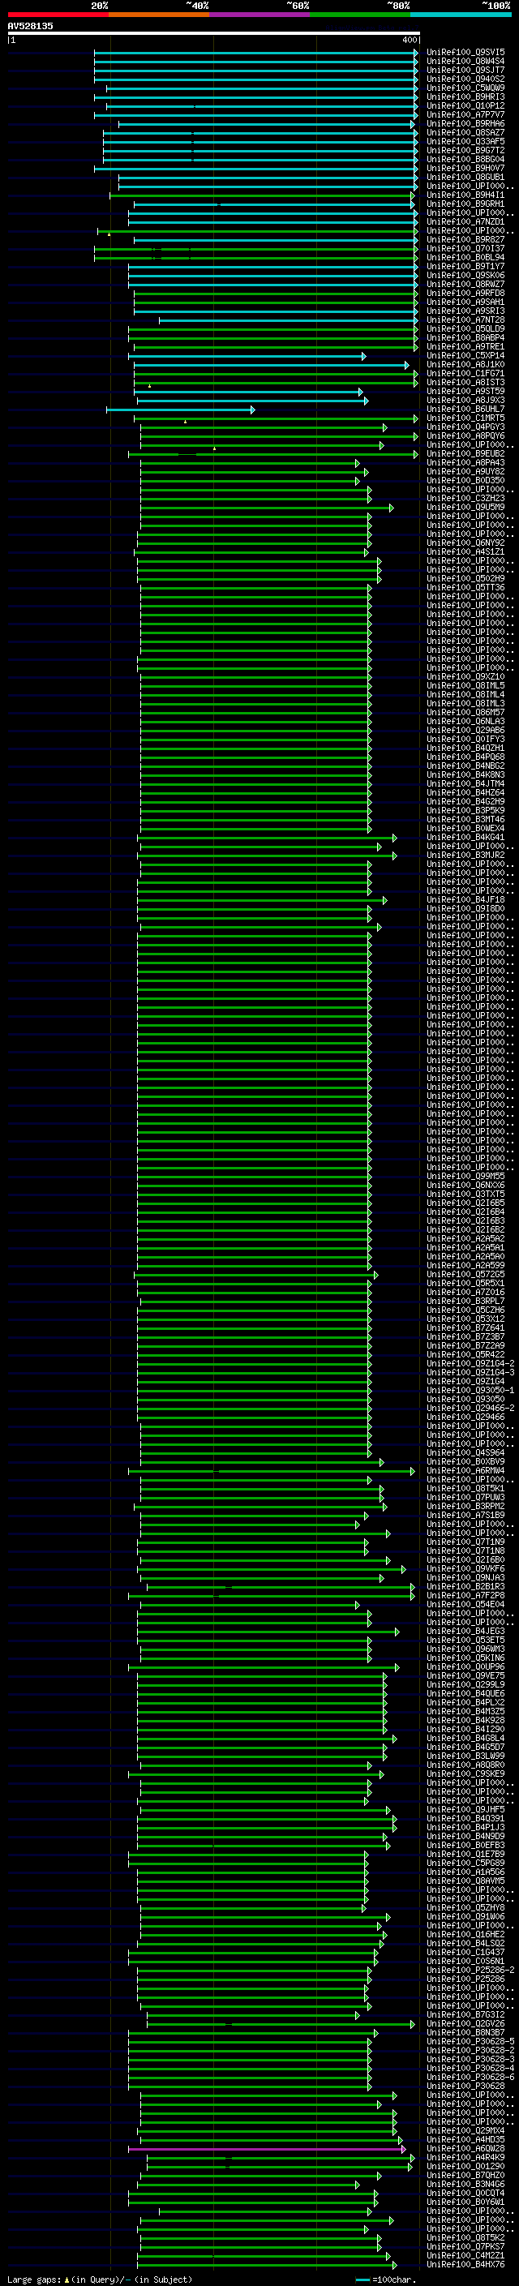Open hit UniRef100_Q940S2

[465, 79]
